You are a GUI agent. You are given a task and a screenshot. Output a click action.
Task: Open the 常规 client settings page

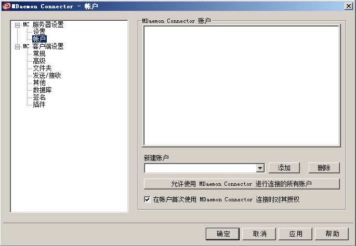pyautogui.click(x=39, y=54)
